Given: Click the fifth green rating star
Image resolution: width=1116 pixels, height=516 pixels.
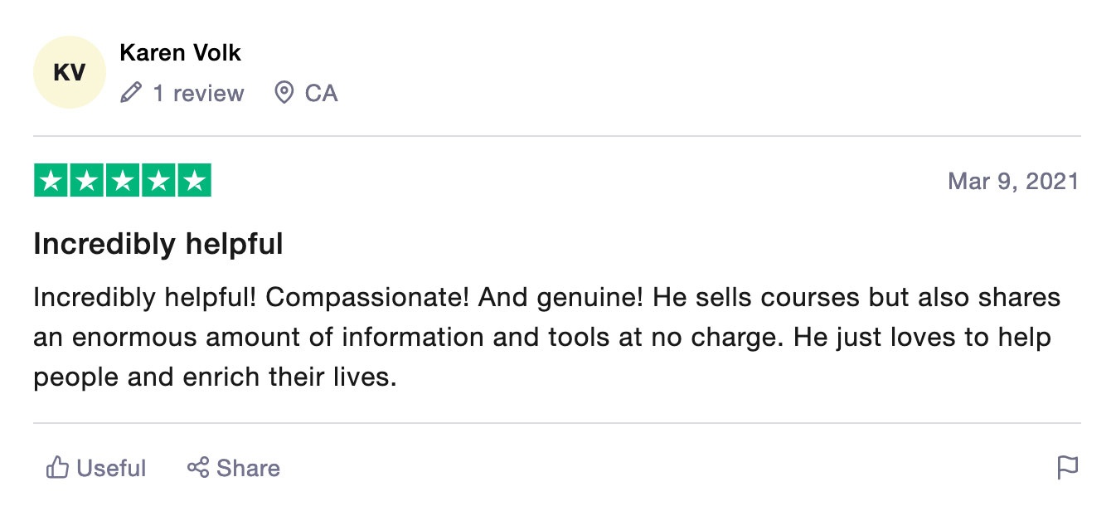Looking at the screenshot, I should tap(194, 181).
